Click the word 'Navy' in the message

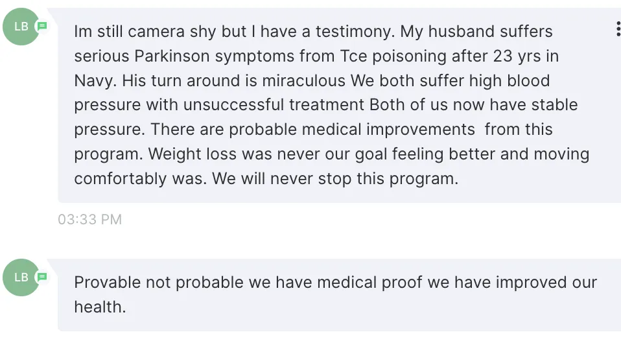tap(91, 81)
